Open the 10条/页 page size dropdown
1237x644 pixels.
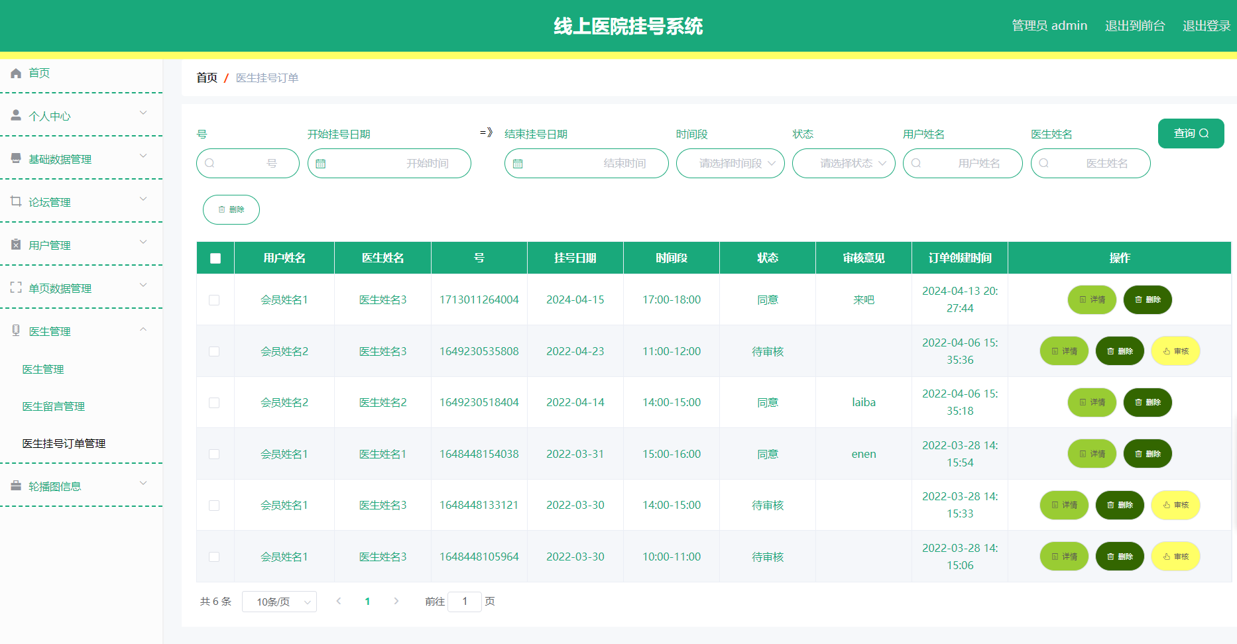click(x=279, y=601)
